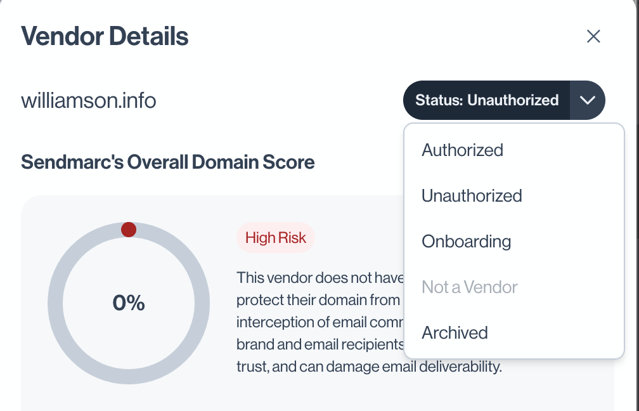Click the Status: Unauthorized button
Screen dimensions: 639x411
tap(487, 100)
